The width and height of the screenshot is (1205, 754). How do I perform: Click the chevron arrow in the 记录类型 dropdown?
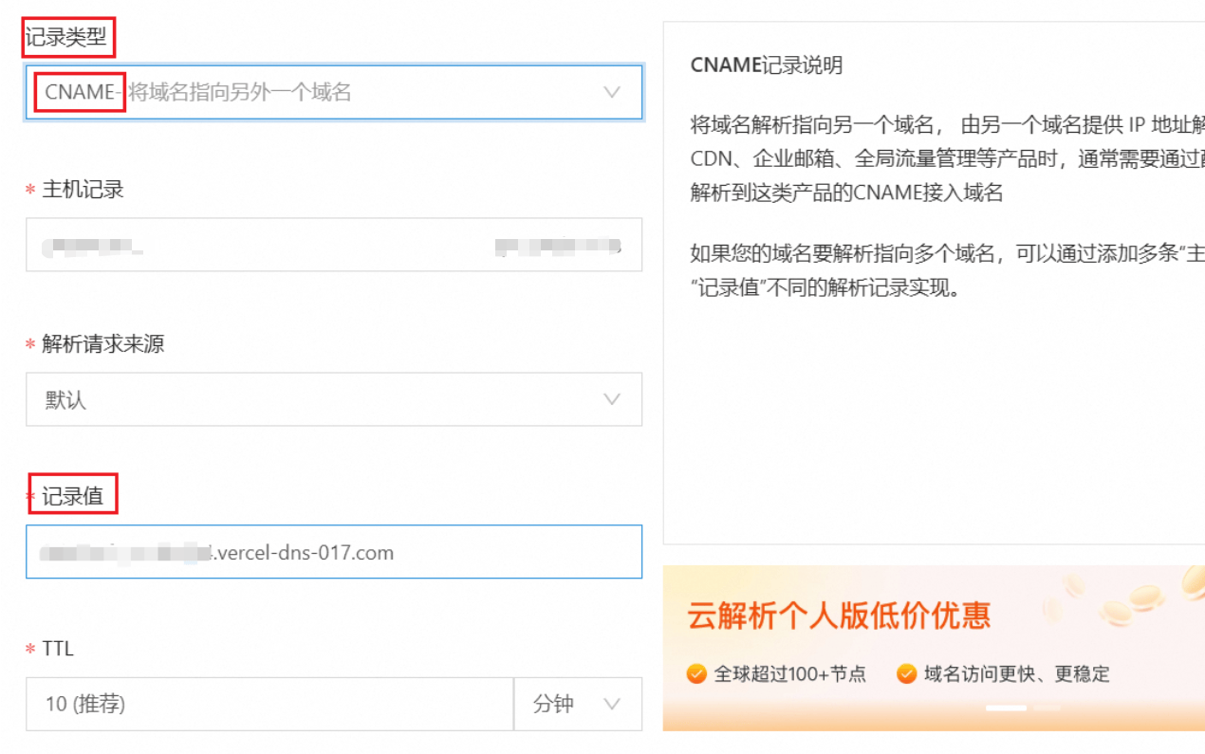[612, 92]
